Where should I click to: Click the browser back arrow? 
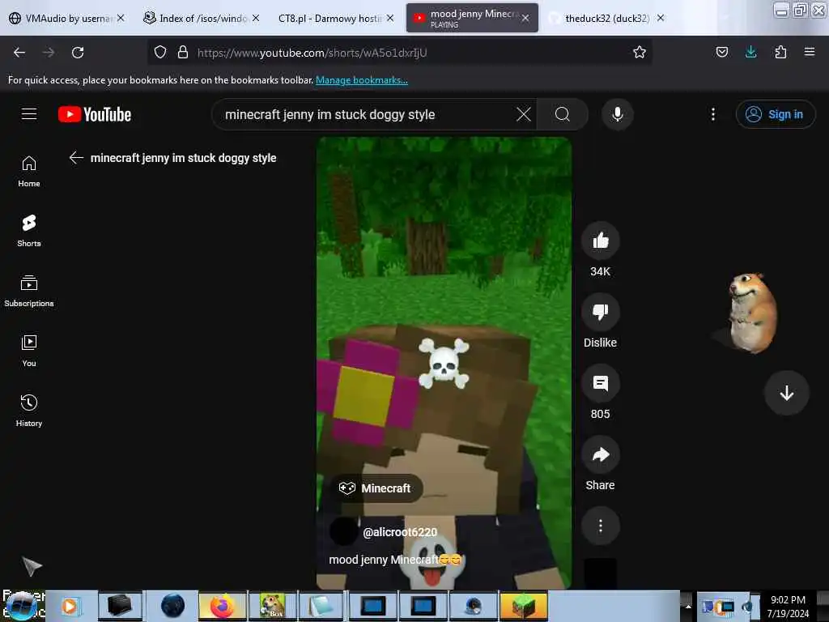[19, 53]
